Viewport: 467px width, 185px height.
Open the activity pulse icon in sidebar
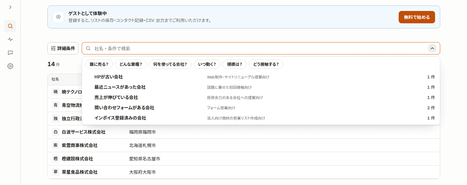pos(10,39)
